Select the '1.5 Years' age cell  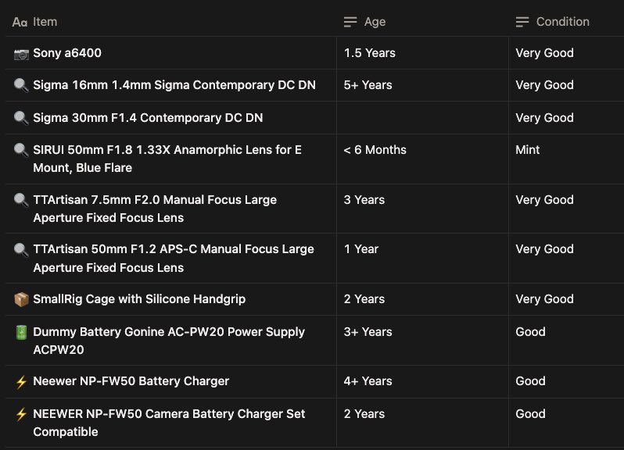coord(422,53)
